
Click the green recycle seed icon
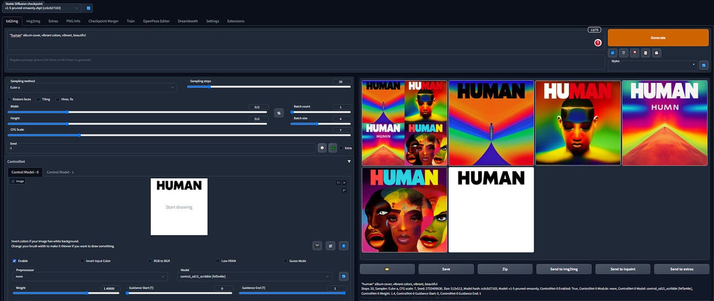click(x=333, y=148)
